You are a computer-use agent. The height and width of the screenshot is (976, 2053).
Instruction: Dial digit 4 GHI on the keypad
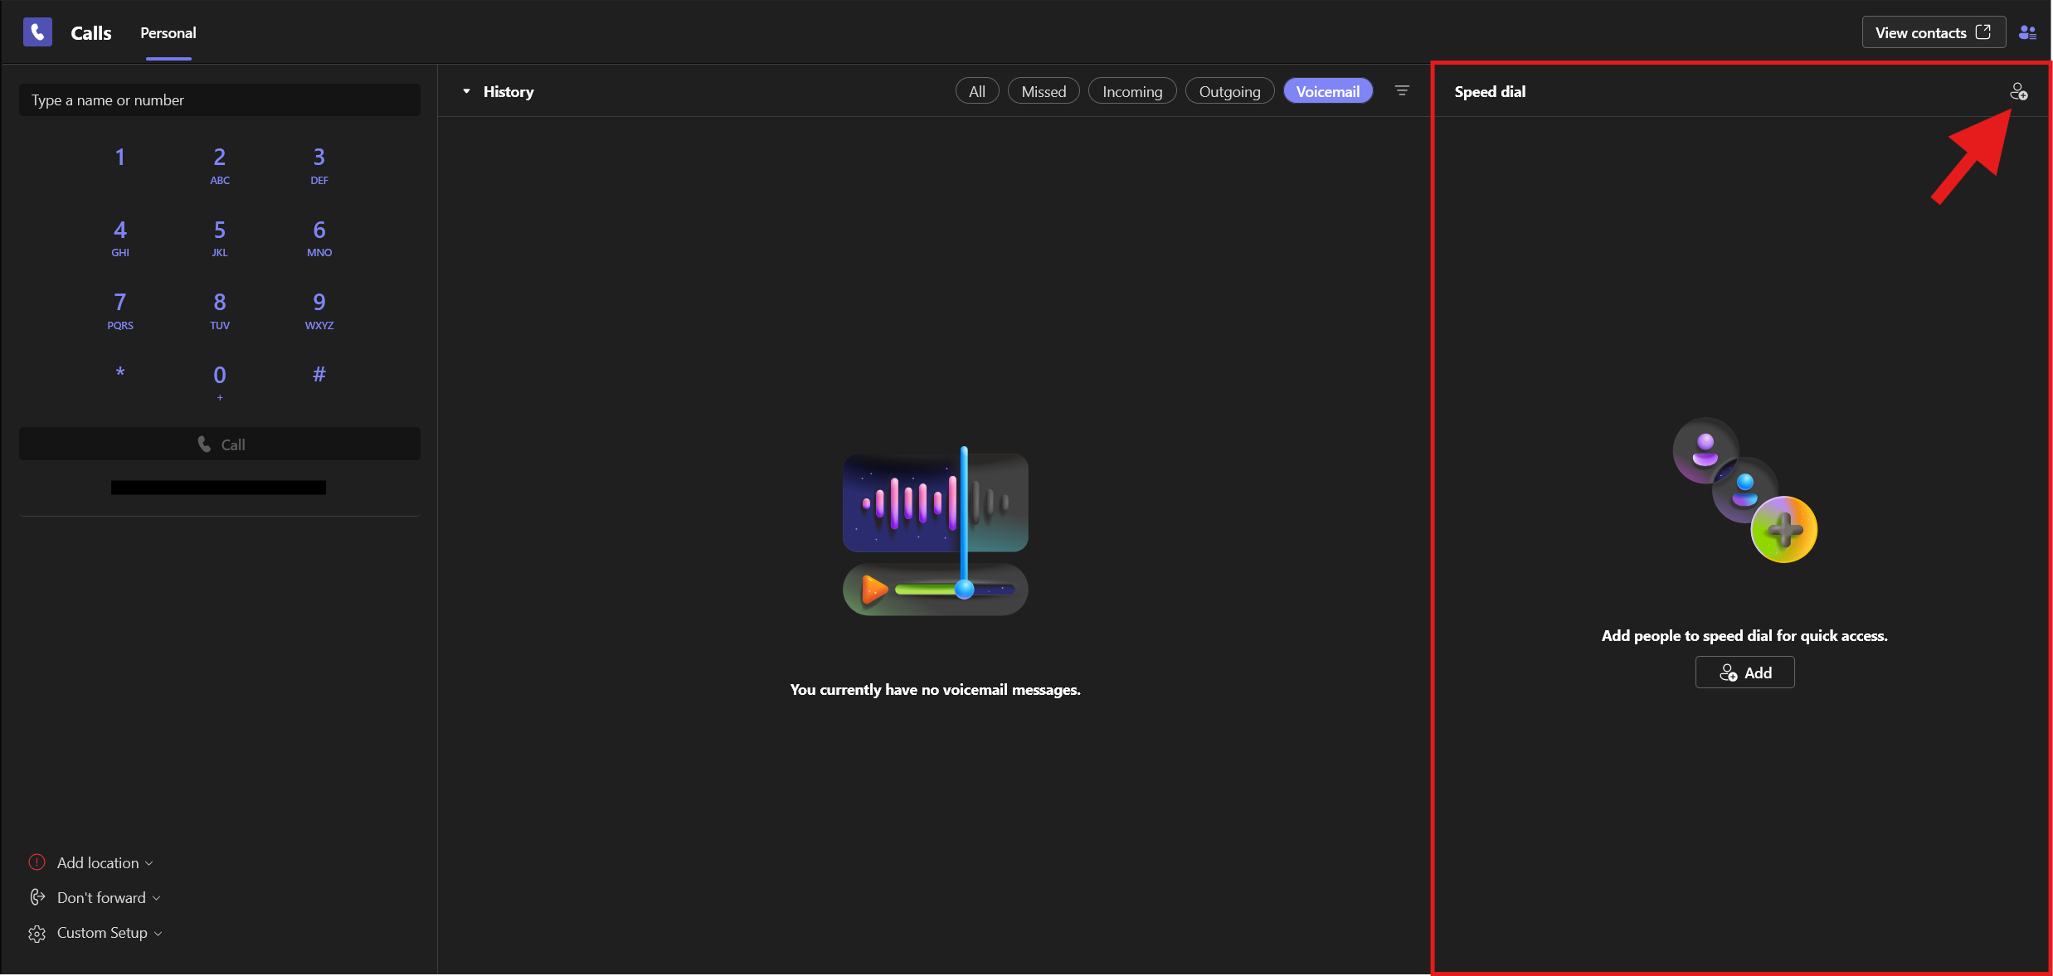click(x=120, y=238)
